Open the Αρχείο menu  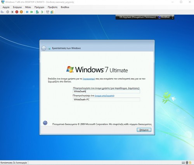[x=6, y=7]
